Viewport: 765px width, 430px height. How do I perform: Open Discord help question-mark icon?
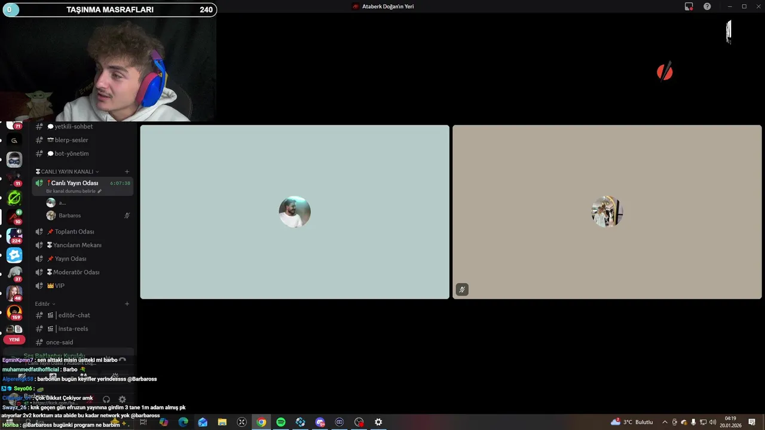[x=707, y=7]
